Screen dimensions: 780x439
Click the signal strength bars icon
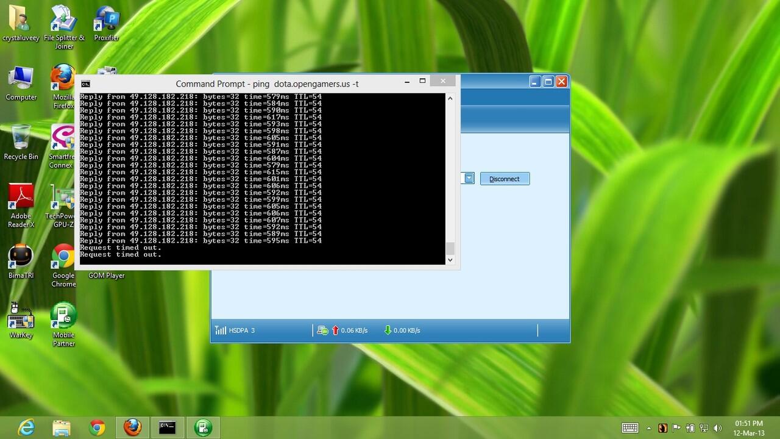tap(221, 330)
